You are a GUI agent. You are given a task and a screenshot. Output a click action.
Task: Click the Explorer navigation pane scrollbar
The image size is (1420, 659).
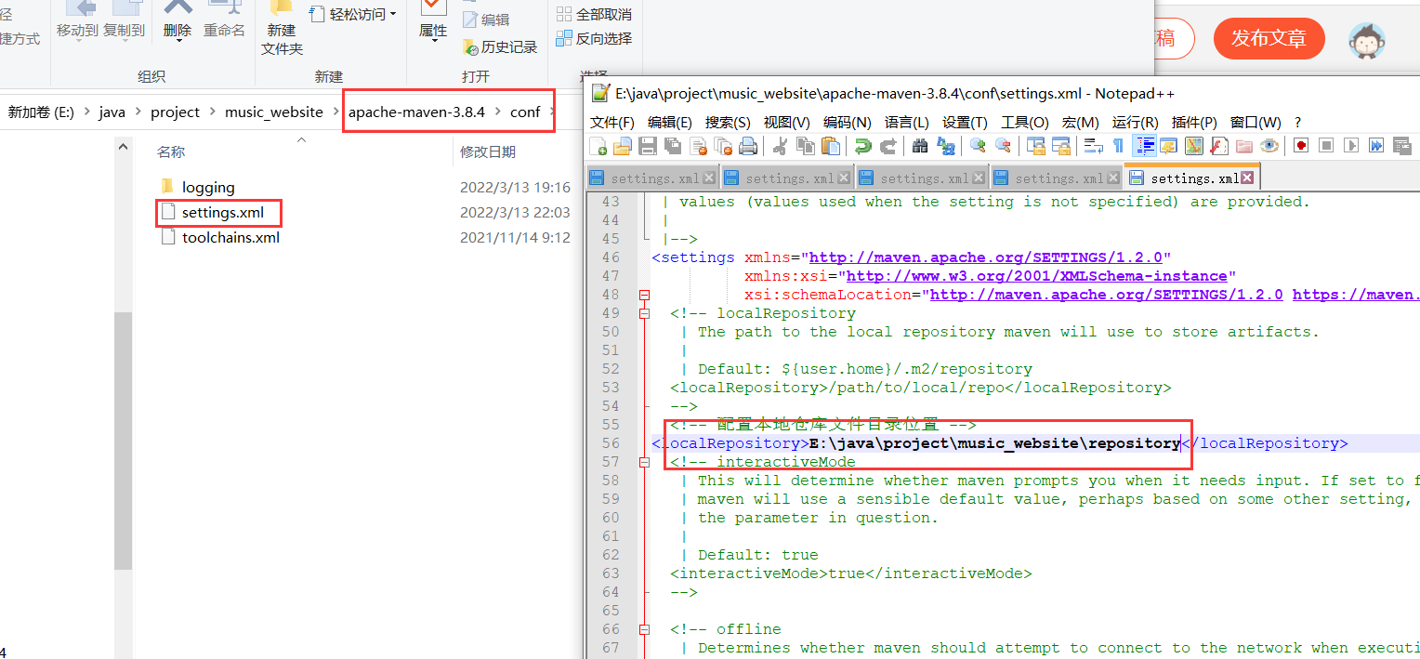[x=124, y=442]
